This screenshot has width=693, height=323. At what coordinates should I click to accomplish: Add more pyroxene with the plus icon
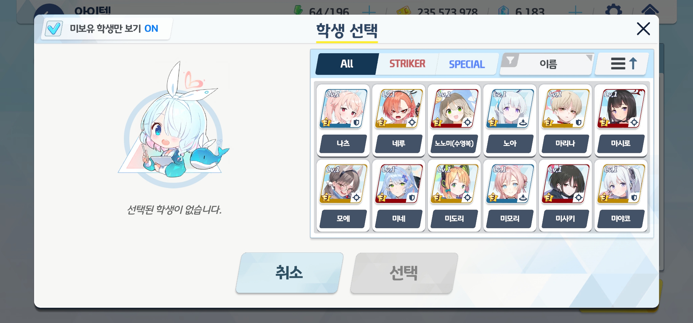(x=575, y=12)
